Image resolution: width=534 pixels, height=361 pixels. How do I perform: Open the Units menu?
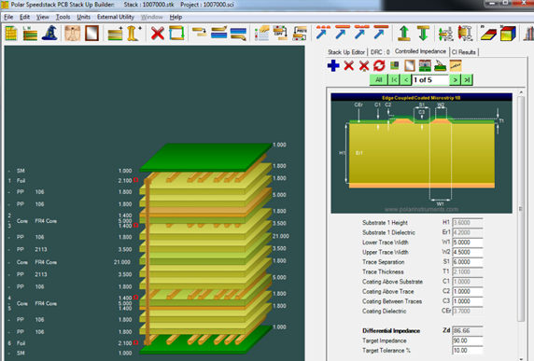83,17
